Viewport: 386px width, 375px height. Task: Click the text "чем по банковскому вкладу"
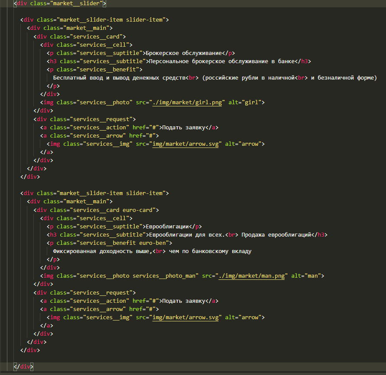[x=210, y=251]
